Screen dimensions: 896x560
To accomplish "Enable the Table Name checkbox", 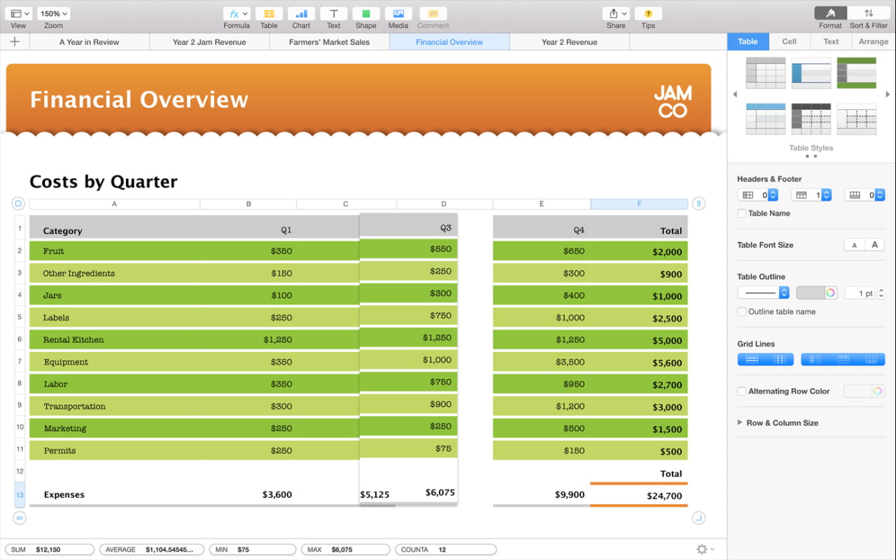I will [x=742, y=213].
